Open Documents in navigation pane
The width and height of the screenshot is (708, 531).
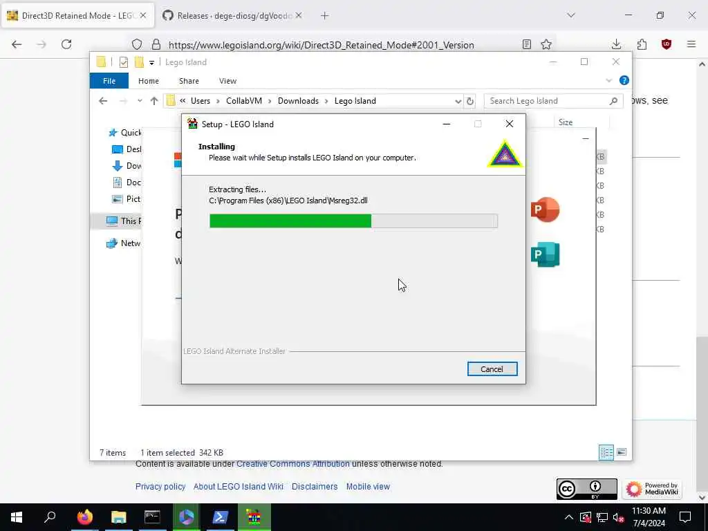click(x=127, y=183)
